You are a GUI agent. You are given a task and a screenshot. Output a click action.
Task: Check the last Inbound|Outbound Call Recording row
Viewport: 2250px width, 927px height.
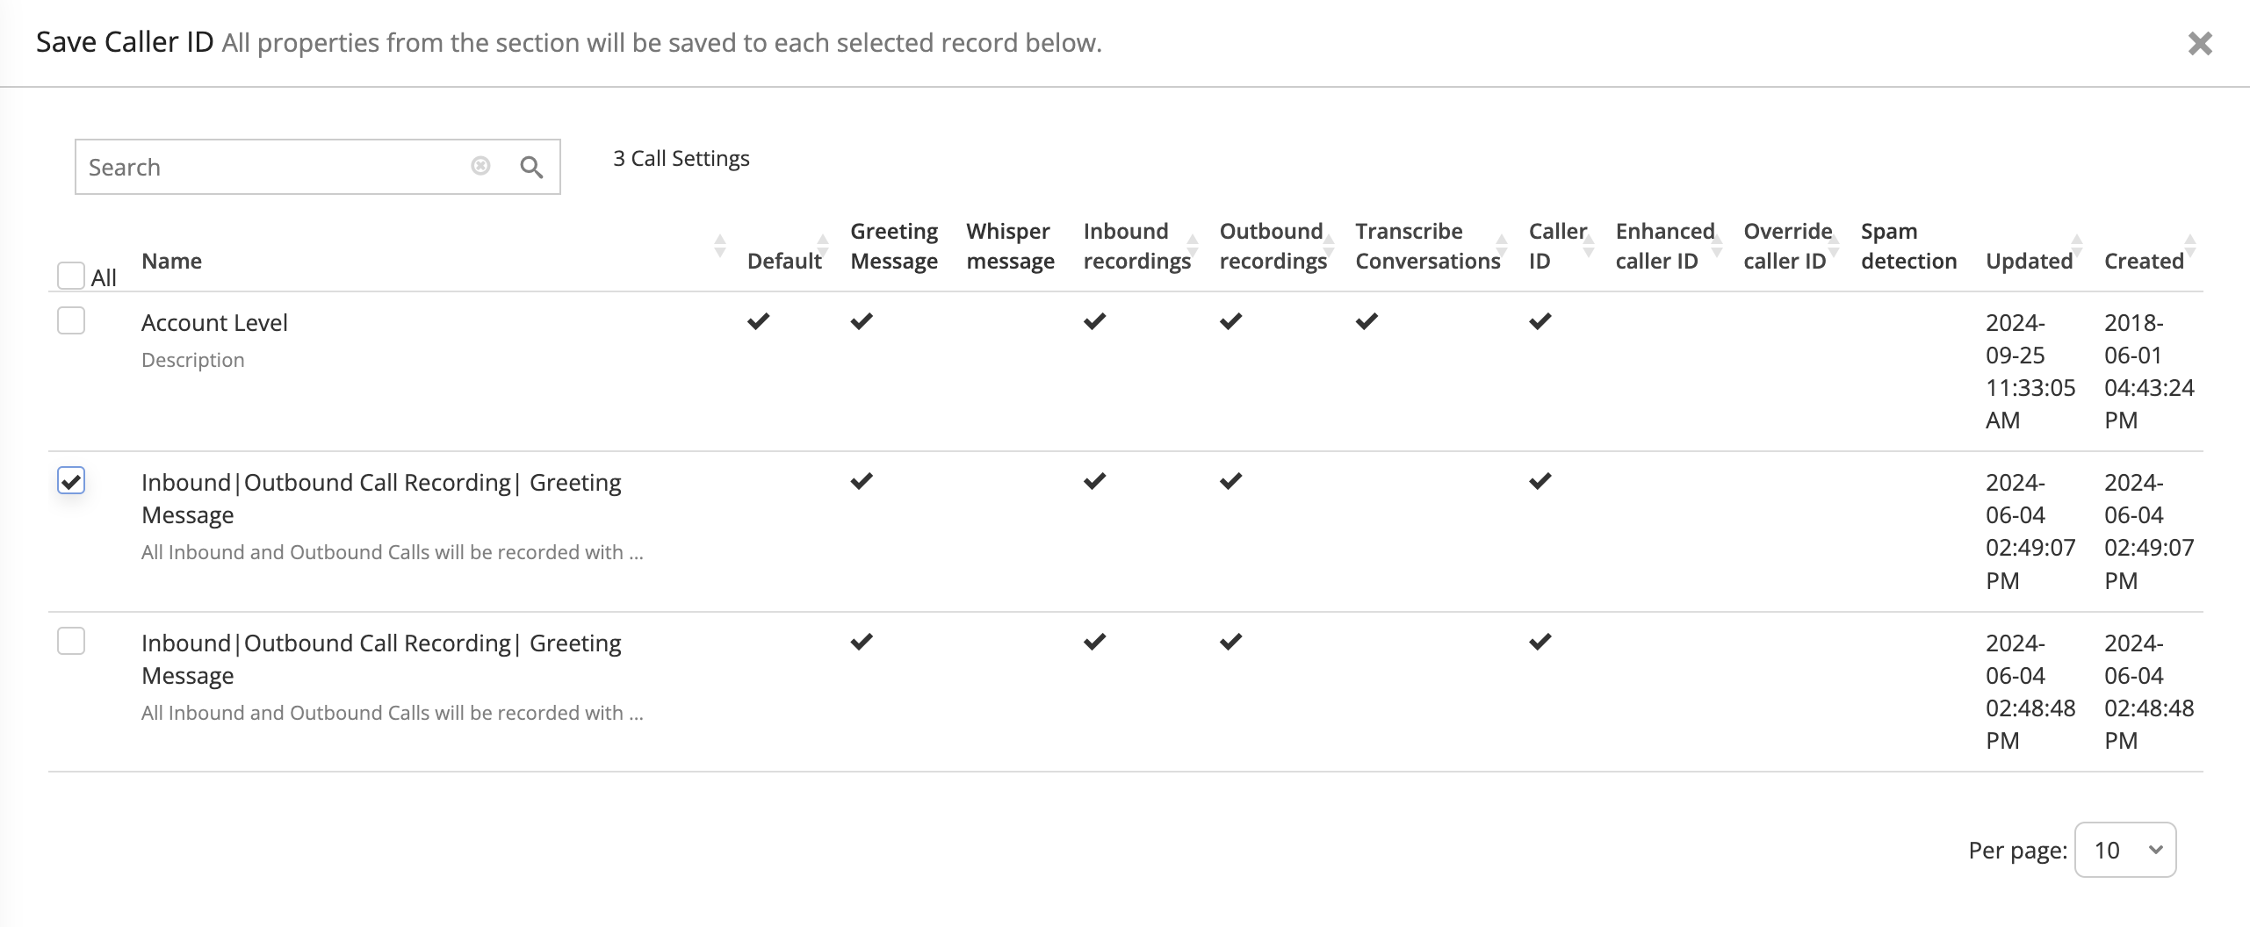[x=71, y=641]
